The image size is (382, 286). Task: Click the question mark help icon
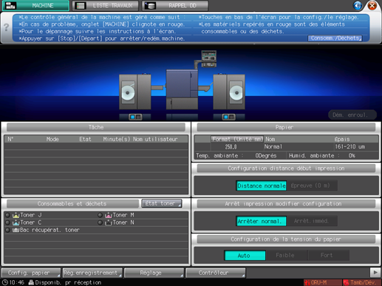[x=7, y=27]
